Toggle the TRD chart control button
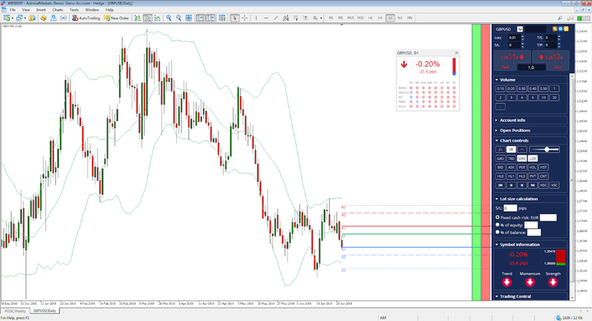This screenshot has height=321, width=592. pos(511,158)
